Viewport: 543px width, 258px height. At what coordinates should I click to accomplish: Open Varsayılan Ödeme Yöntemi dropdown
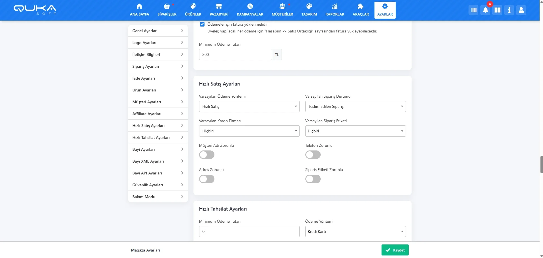tap(249, 106)
